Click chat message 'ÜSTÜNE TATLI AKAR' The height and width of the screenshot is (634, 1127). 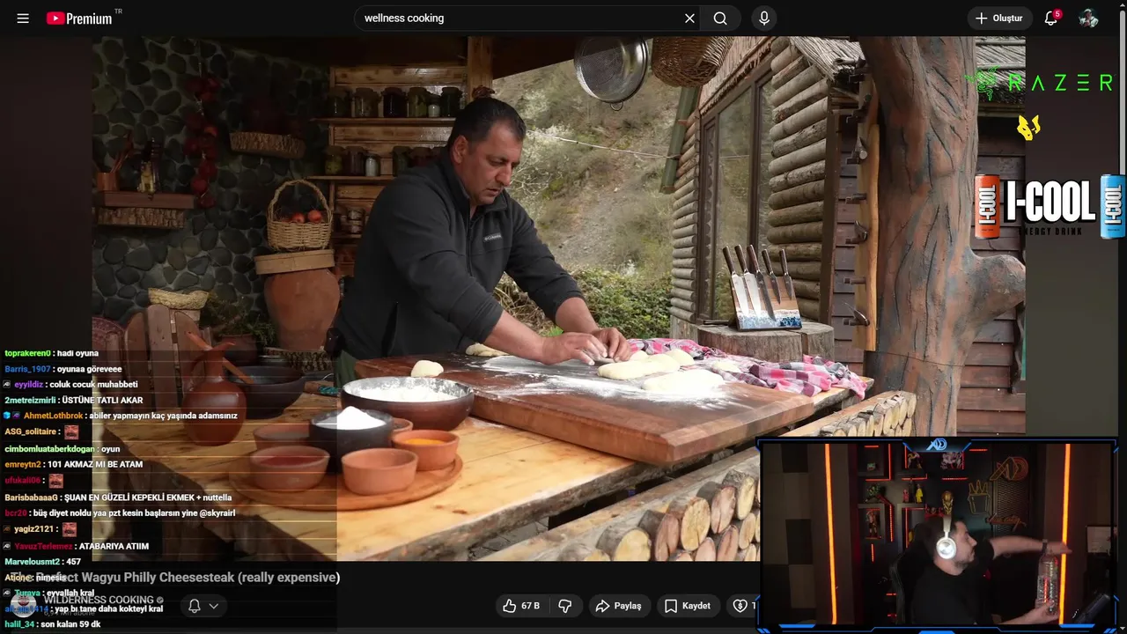[73, 400]
